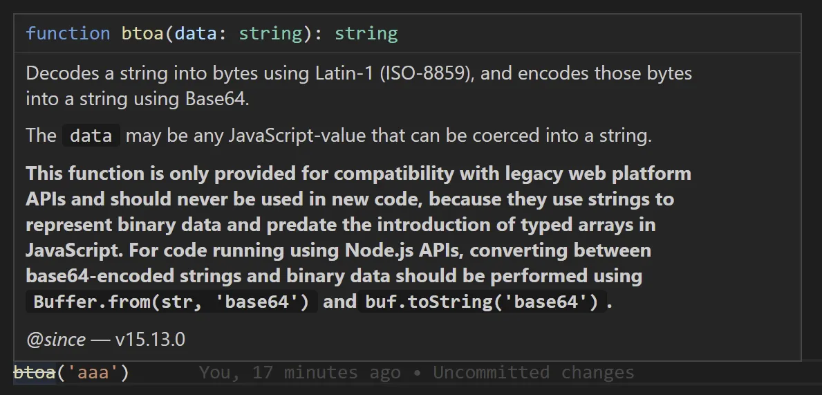Click the 'You, 17 minutes ago' blame annotation
Screen dimensions: 822x395
[299, 373]
